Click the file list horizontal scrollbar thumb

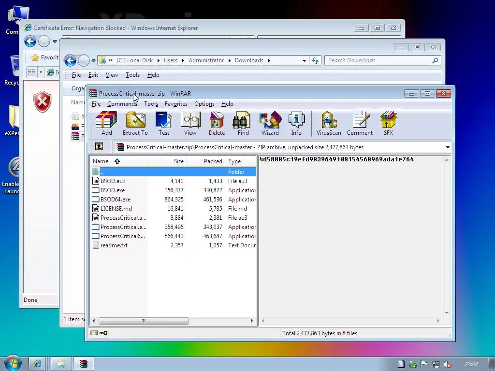[x=143, y=321]
